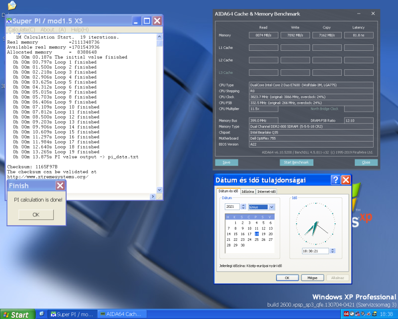Screen dimensions: 398x319
Task: Click the muted speaker tray icon
Action: pos(363,314)
